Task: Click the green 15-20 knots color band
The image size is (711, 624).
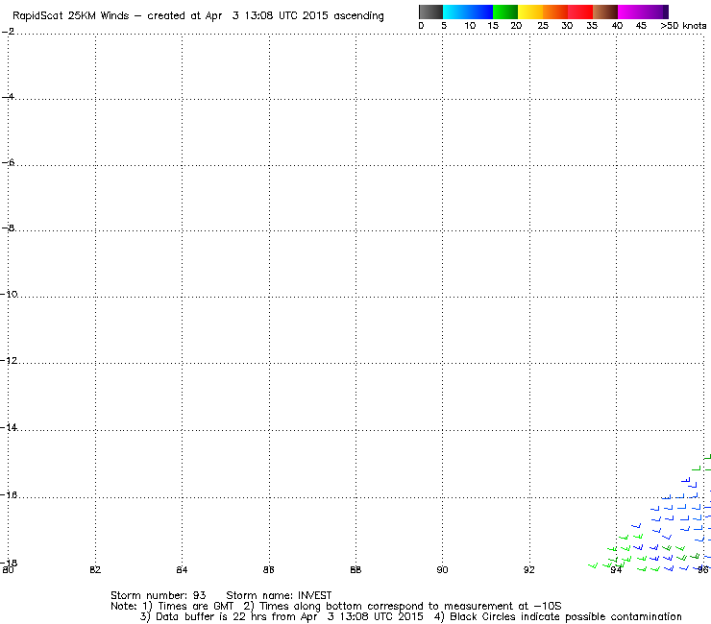Action: point(505,12)
